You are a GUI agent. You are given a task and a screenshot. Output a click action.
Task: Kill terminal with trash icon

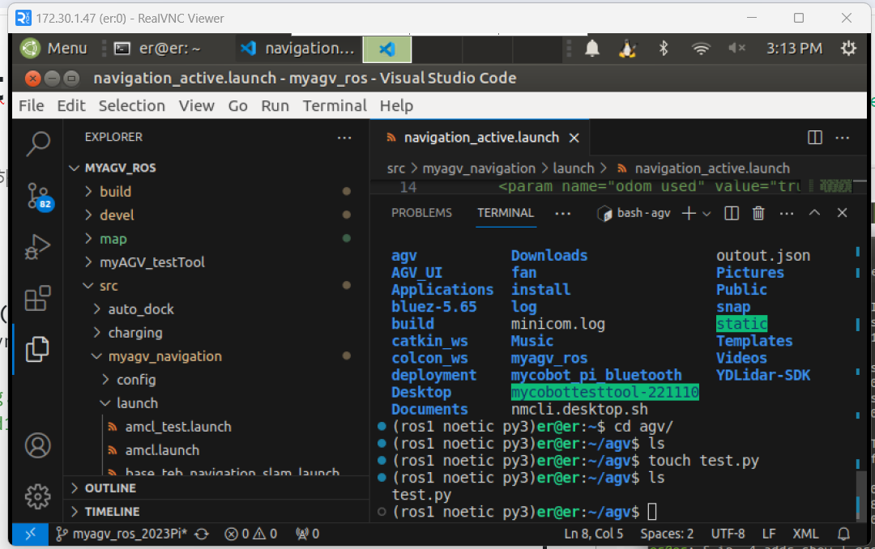coord(758,213)
